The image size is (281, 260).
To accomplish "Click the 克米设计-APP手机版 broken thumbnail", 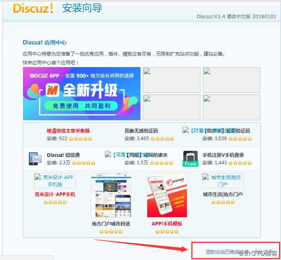I will (x=55, y=181).
